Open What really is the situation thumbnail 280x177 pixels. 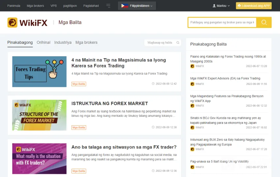click(x=39, y=159)
